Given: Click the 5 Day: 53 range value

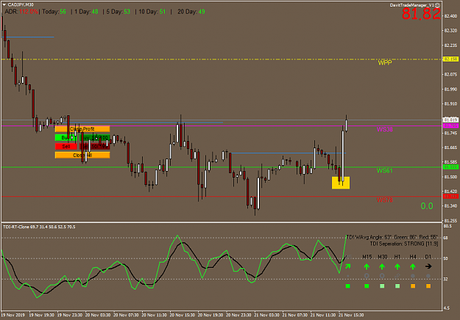Looking at the screenshot, I should coord(118,12).
